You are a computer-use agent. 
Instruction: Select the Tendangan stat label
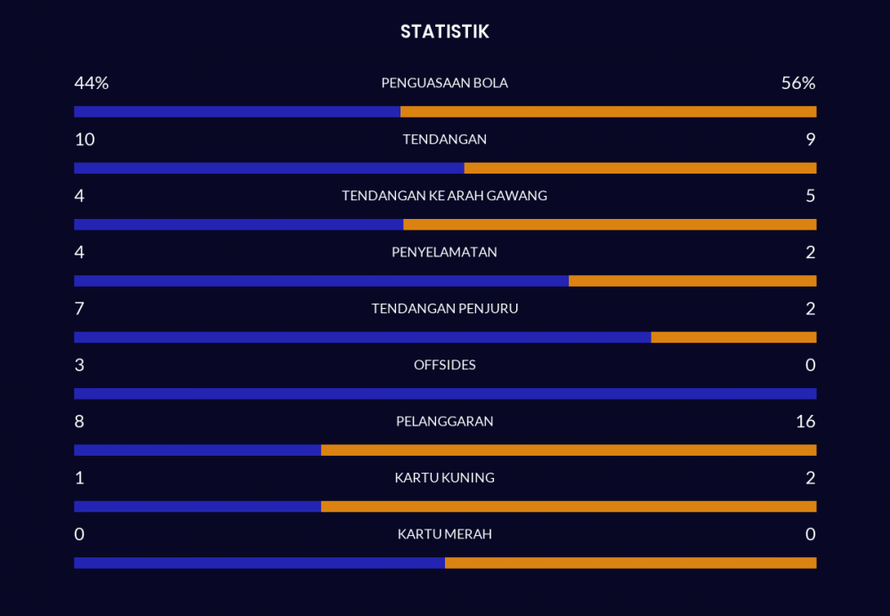tap(444, 140)
